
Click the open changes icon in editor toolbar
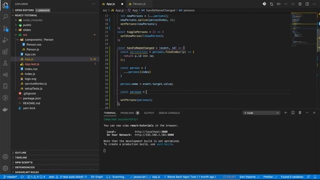click(271, 4)
